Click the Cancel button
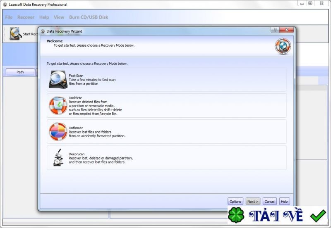 pyautogui.click(x=270, y=202)
